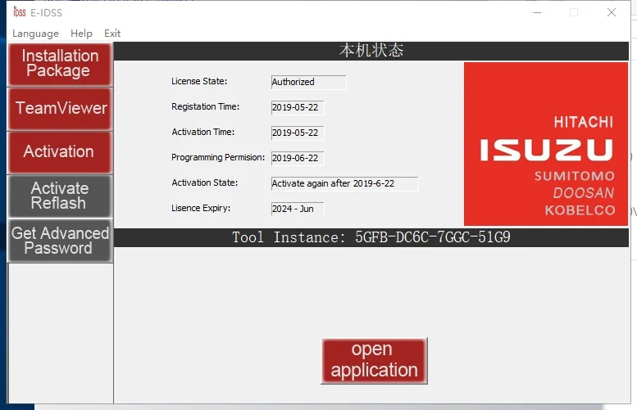Click the Activation State label

(204, 182)
